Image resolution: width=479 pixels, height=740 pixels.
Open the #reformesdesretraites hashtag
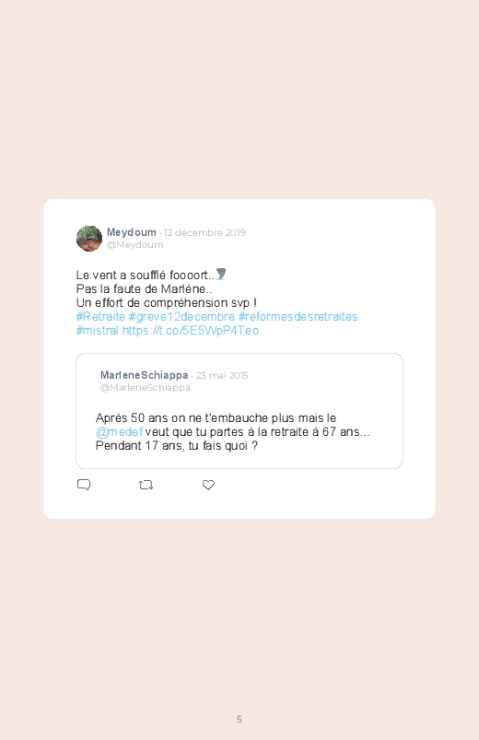coord(298,316)
